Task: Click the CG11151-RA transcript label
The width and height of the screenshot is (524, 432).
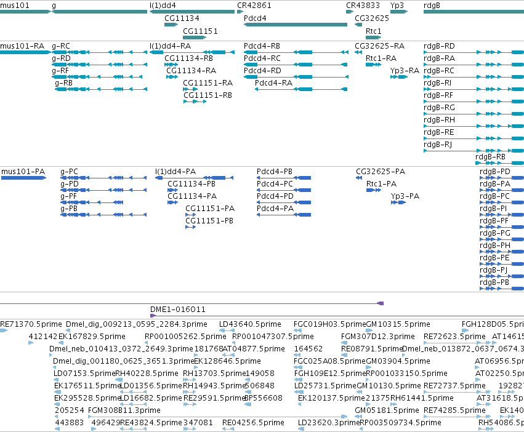Action: [208, 83]
